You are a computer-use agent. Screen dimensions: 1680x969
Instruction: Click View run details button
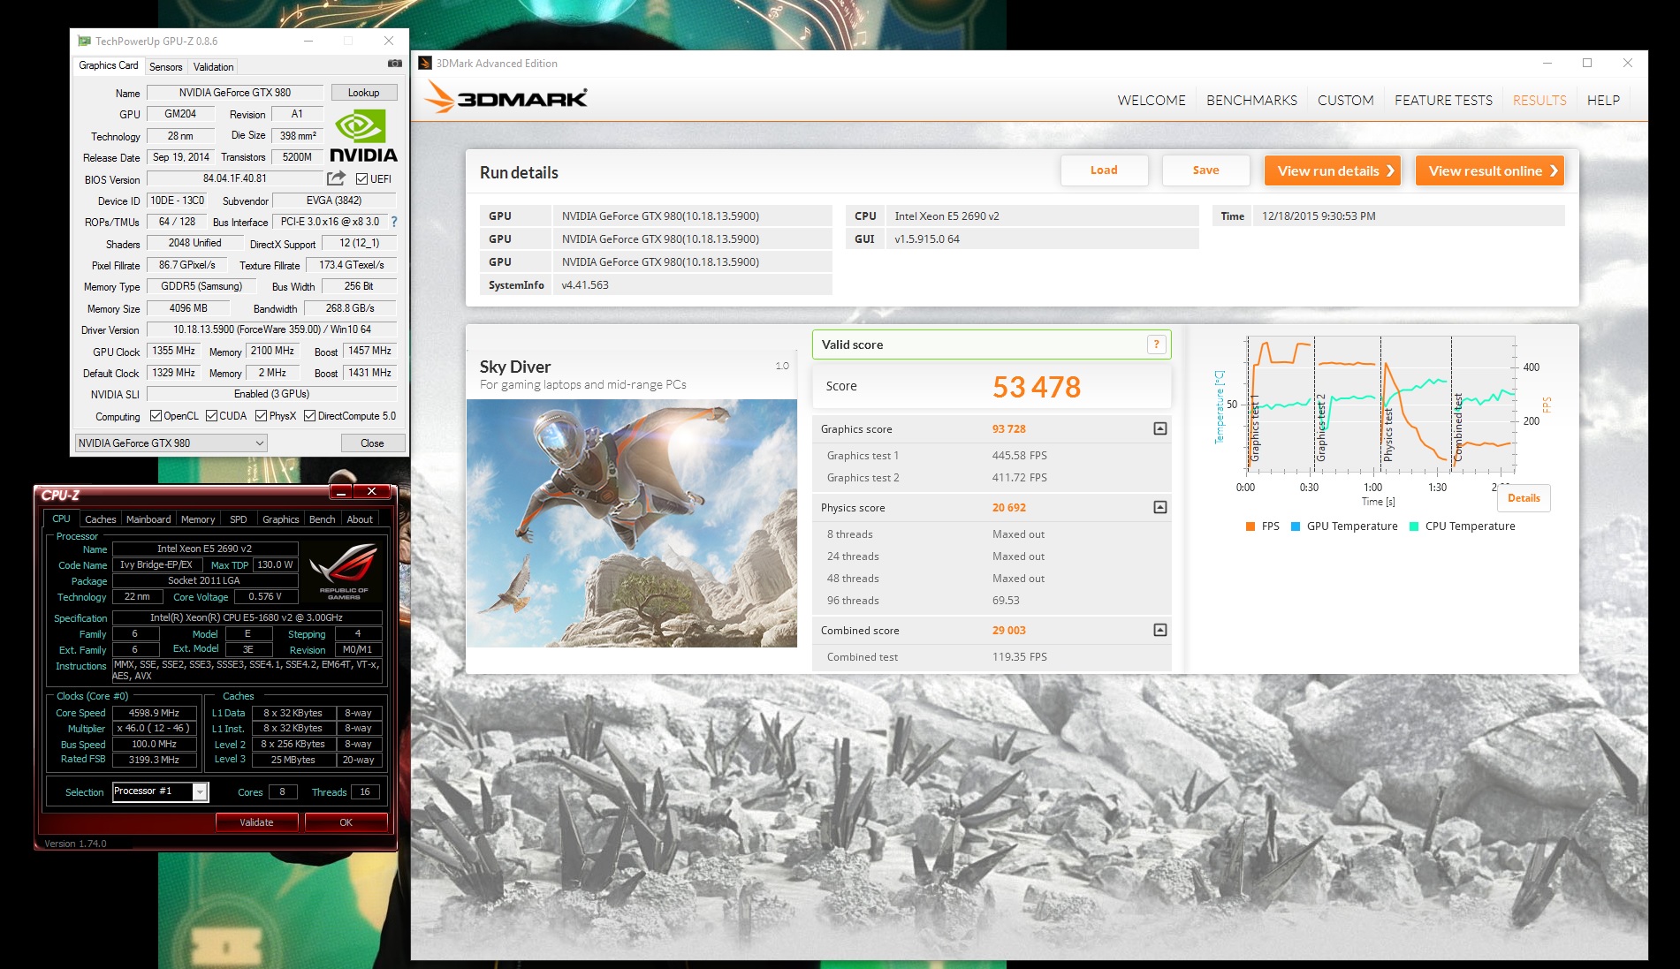(1334, 170)
